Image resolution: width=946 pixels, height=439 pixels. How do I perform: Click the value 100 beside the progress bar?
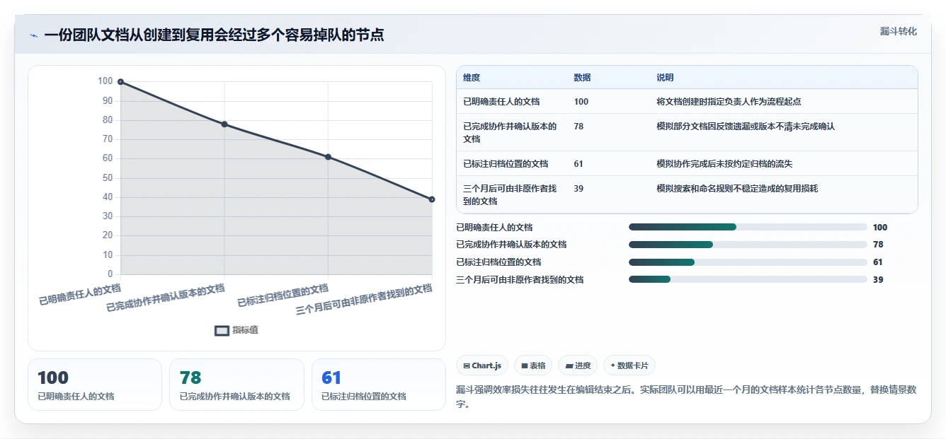pyautogui.click(x=880, y=228)
